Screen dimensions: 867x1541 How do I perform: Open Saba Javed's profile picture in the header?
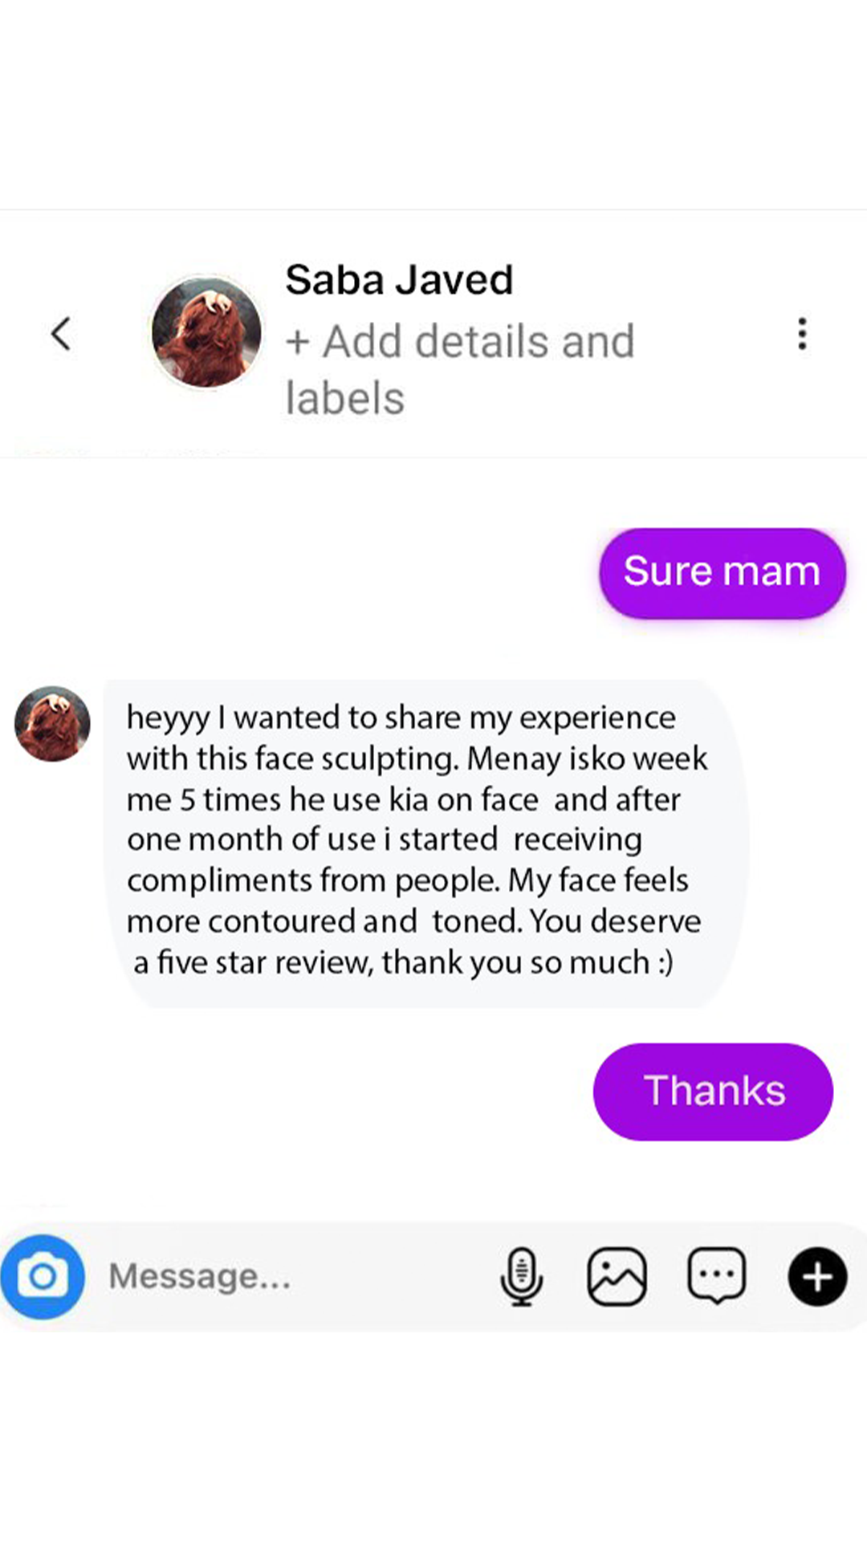(x=206, y=332)
